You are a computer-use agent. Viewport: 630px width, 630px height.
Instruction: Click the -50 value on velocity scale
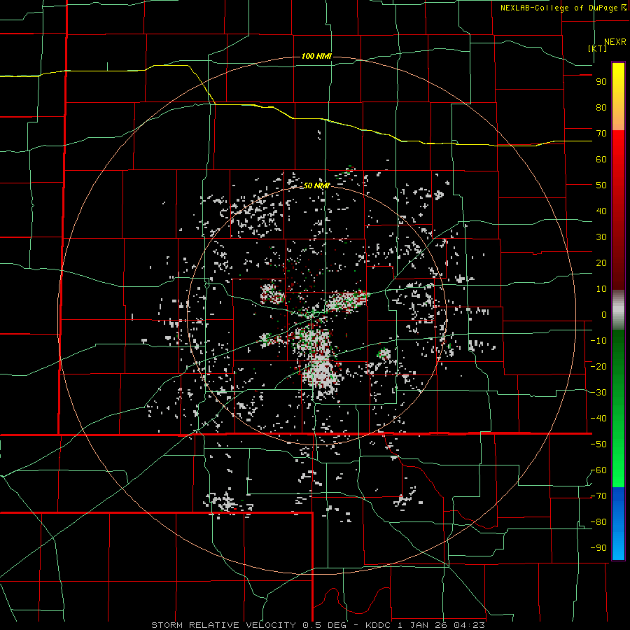pos(598,444)
